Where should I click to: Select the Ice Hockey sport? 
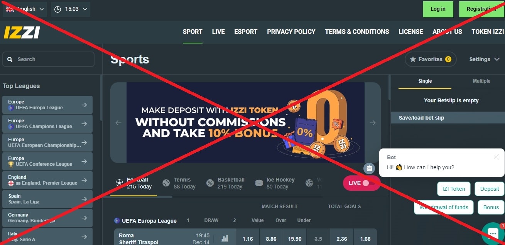coord(275,183)
